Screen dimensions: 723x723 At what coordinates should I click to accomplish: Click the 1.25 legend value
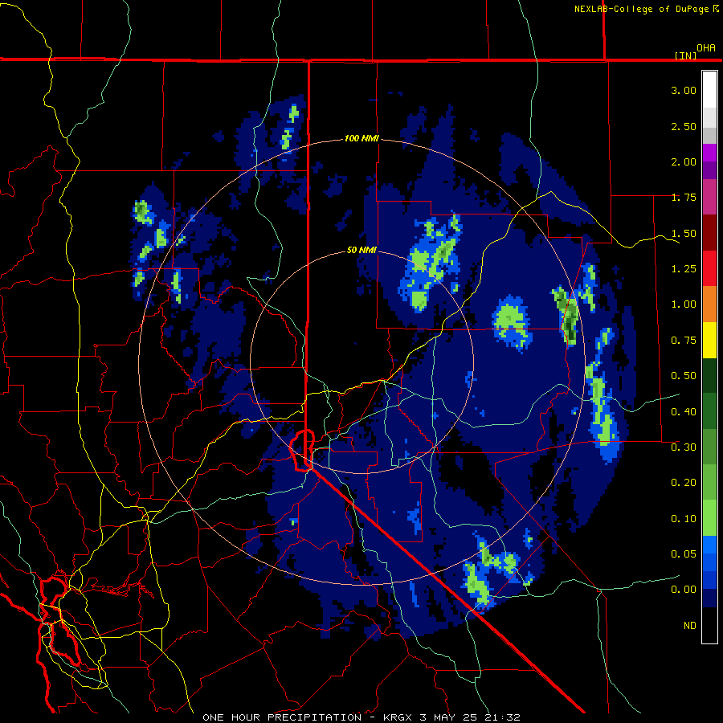(684, 269)
